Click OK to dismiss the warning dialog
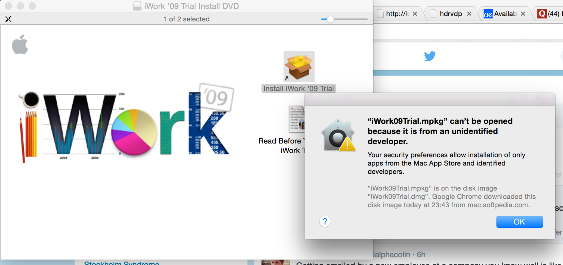 [x=520, y=222]
